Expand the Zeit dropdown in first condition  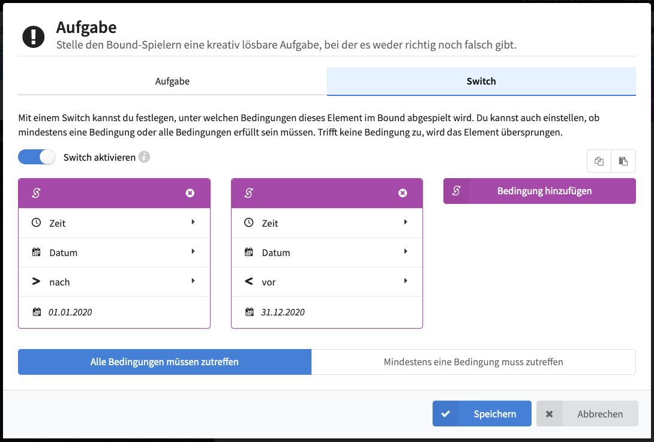tap(114, 223)
